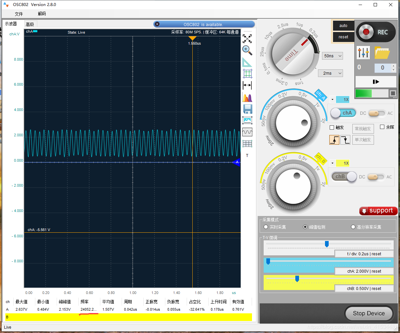400x333 pixels.
Task: Open the histogram spectrum icon
Action: point(247,98)
